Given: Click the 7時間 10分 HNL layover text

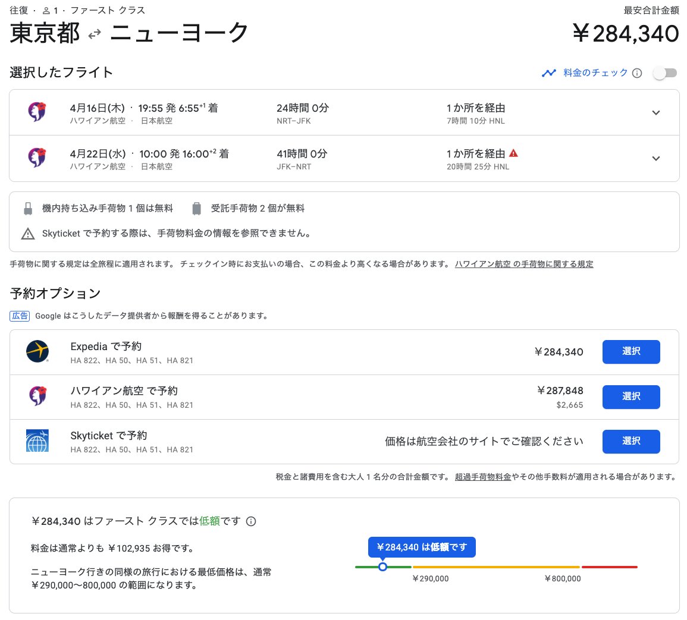Looking at the screenshot, I should tap(476, 121).
